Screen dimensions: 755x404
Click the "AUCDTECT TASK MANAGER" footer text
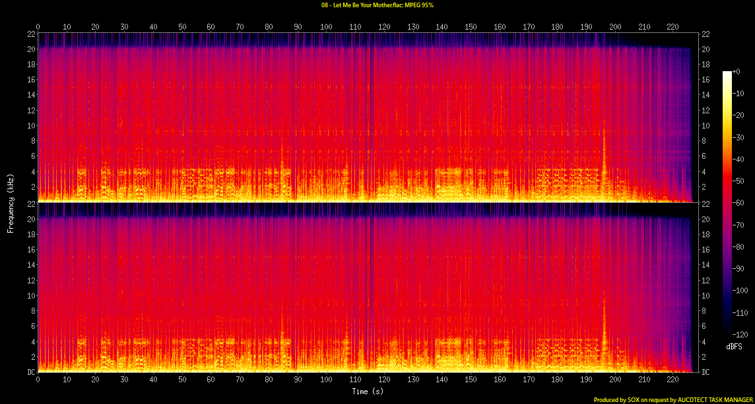714,399
